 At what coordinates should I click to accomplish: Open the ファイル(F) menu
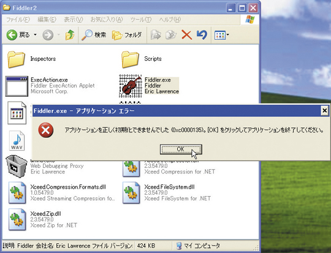[x=18, y=20]
